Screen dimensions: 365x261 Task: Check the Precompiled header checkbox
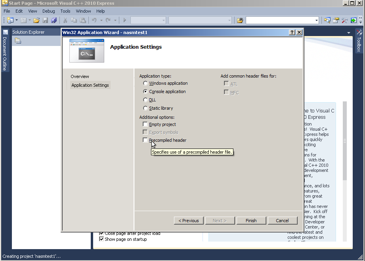tap(145, 140)
